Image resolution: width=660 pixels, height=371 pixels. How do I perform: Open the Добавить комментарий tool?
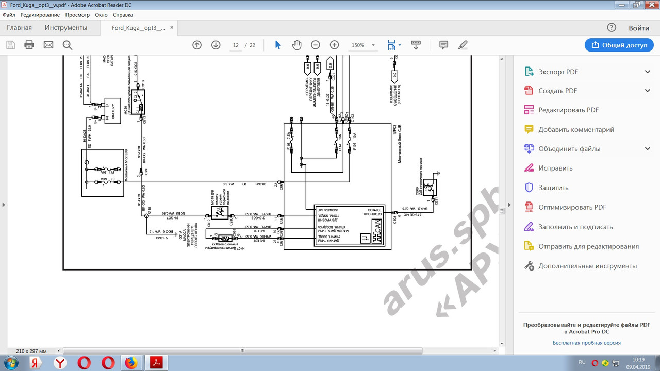tap(576, 129)
